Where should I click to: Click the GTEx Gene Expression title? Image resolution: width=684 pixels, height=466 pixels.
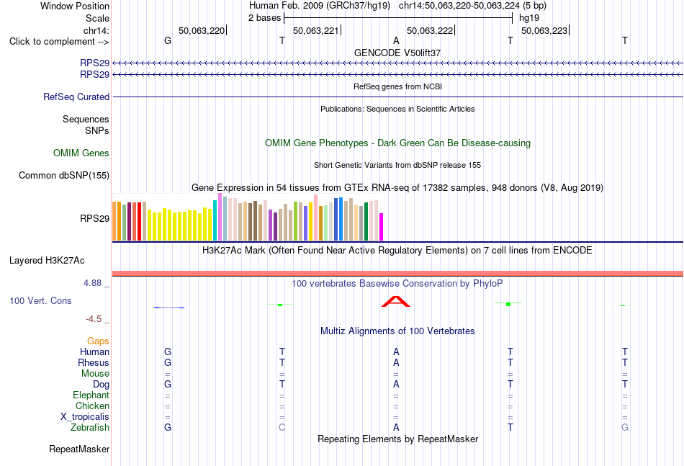[x=397, y=187]
